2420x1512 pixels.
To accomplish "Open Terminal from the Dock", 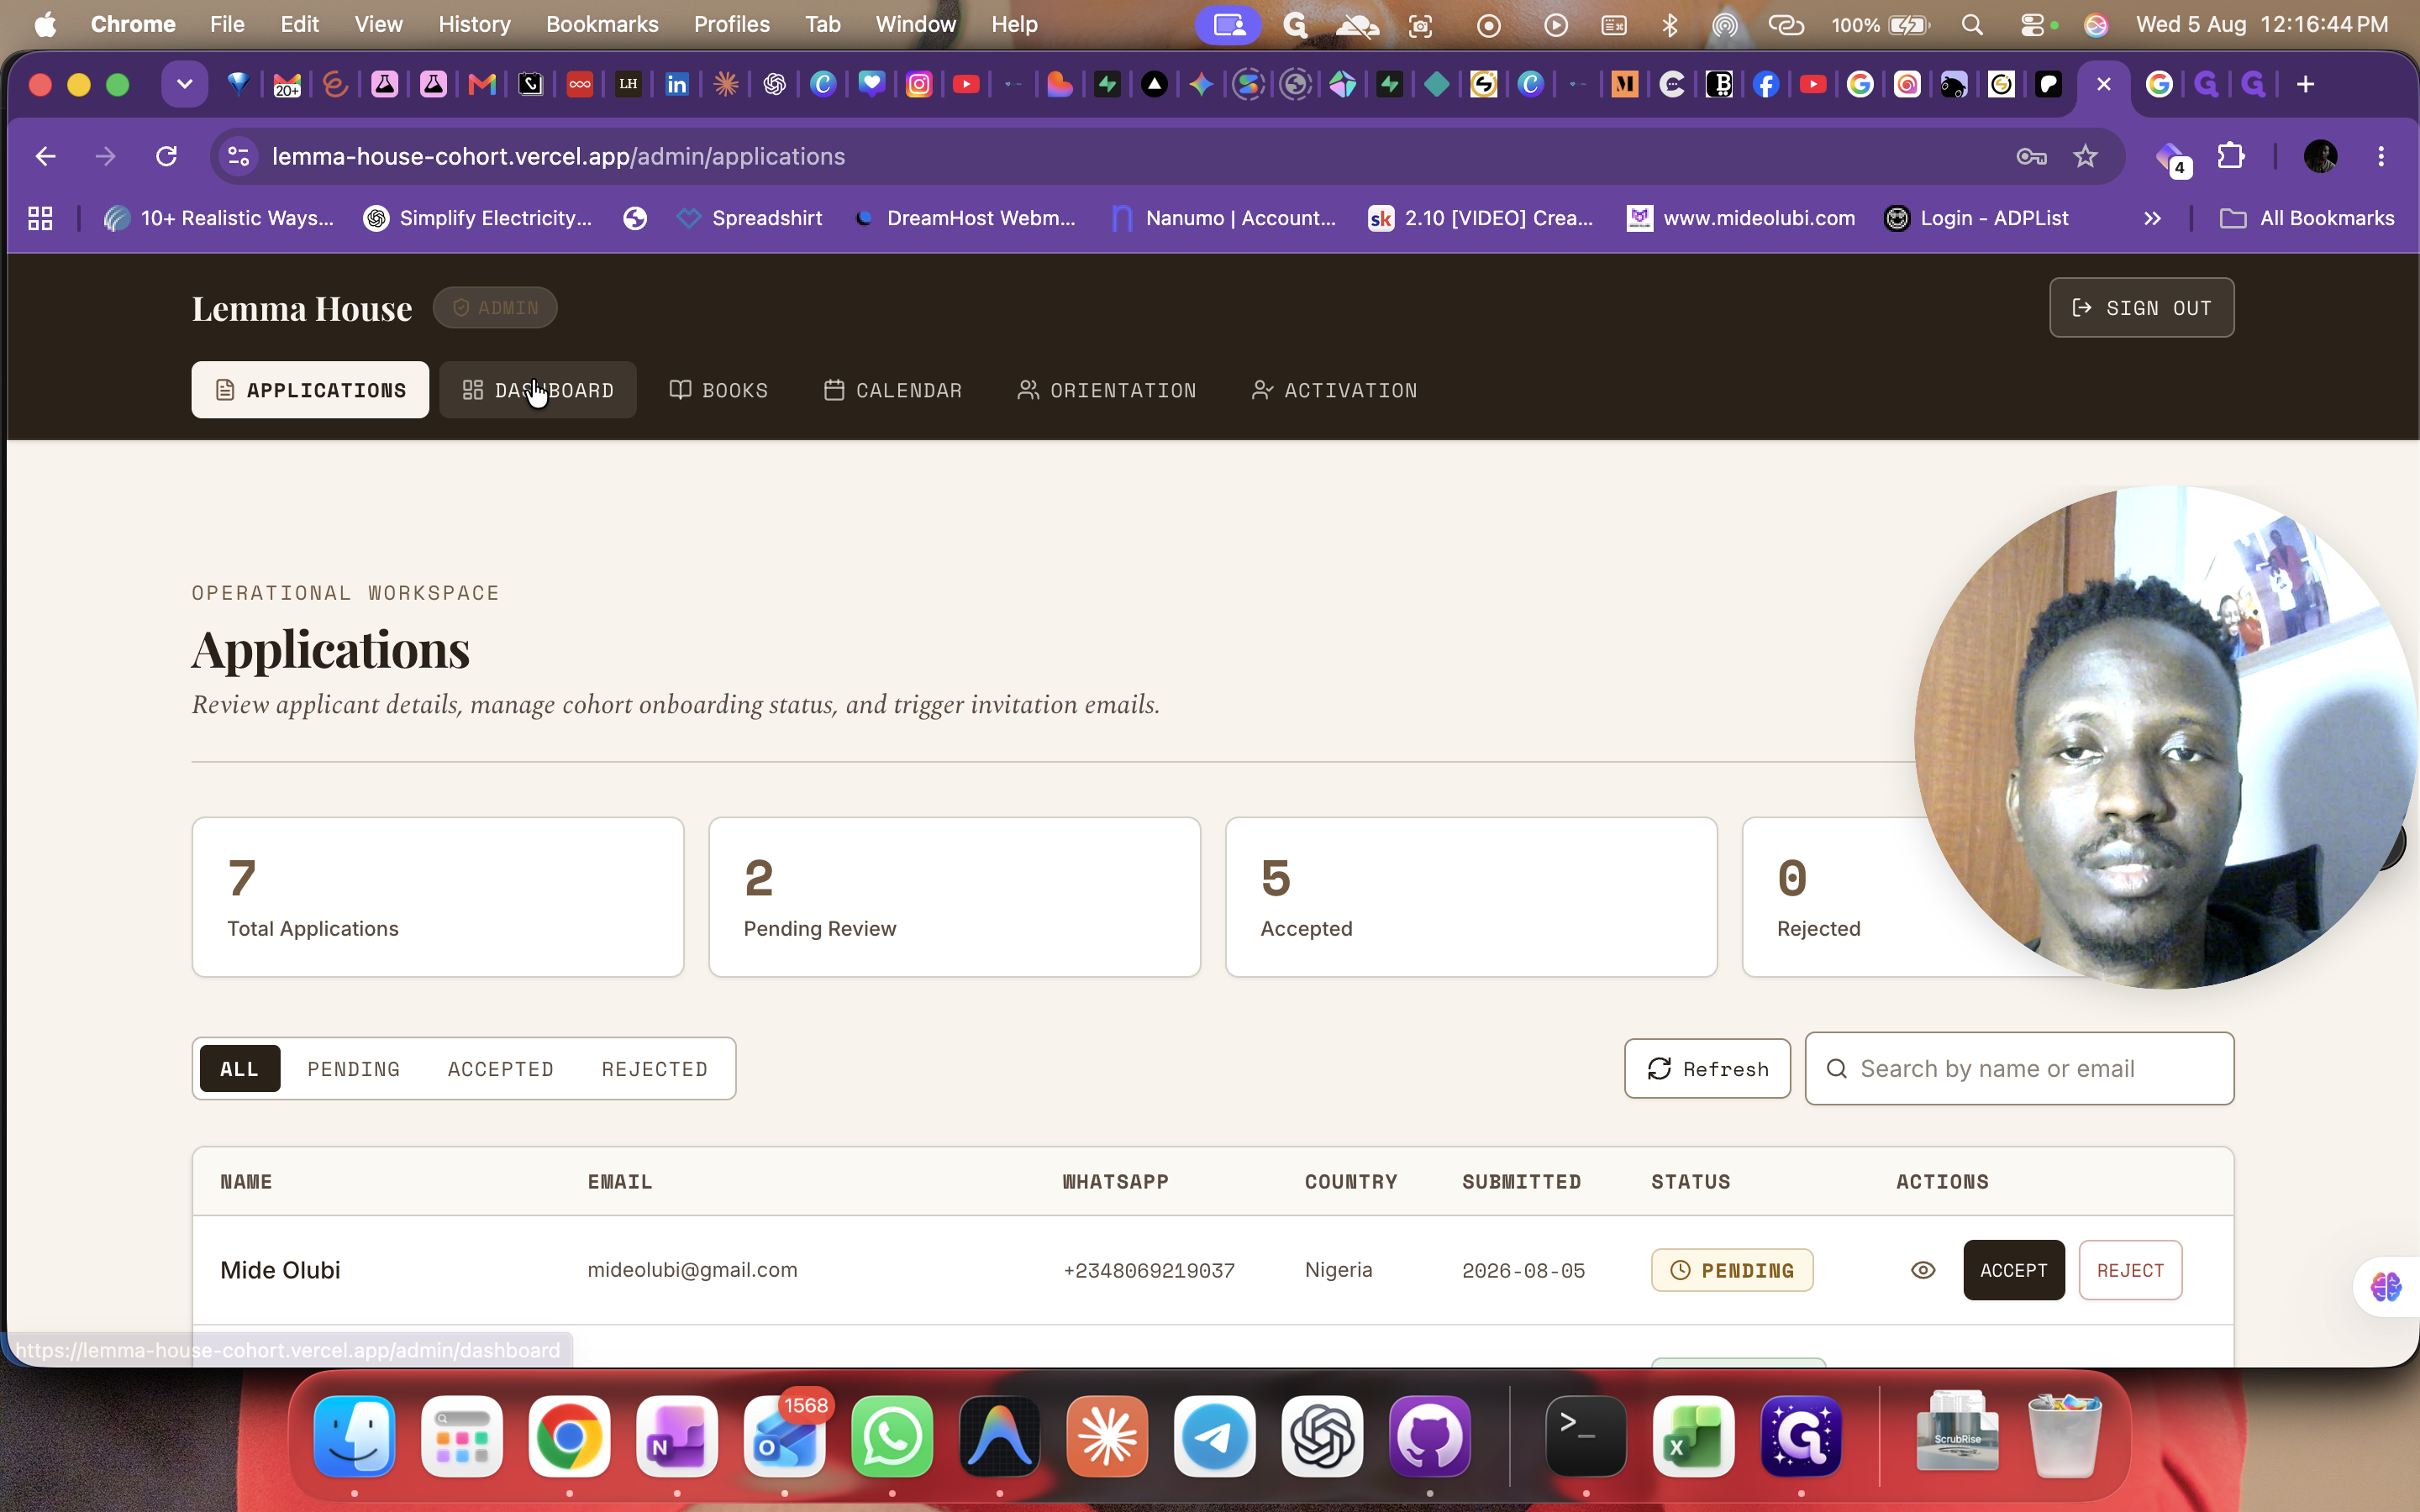I will coord(1586,1437).
